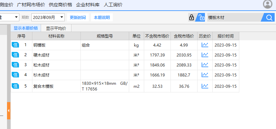Click the m2 unit cell

coord(136,86)
